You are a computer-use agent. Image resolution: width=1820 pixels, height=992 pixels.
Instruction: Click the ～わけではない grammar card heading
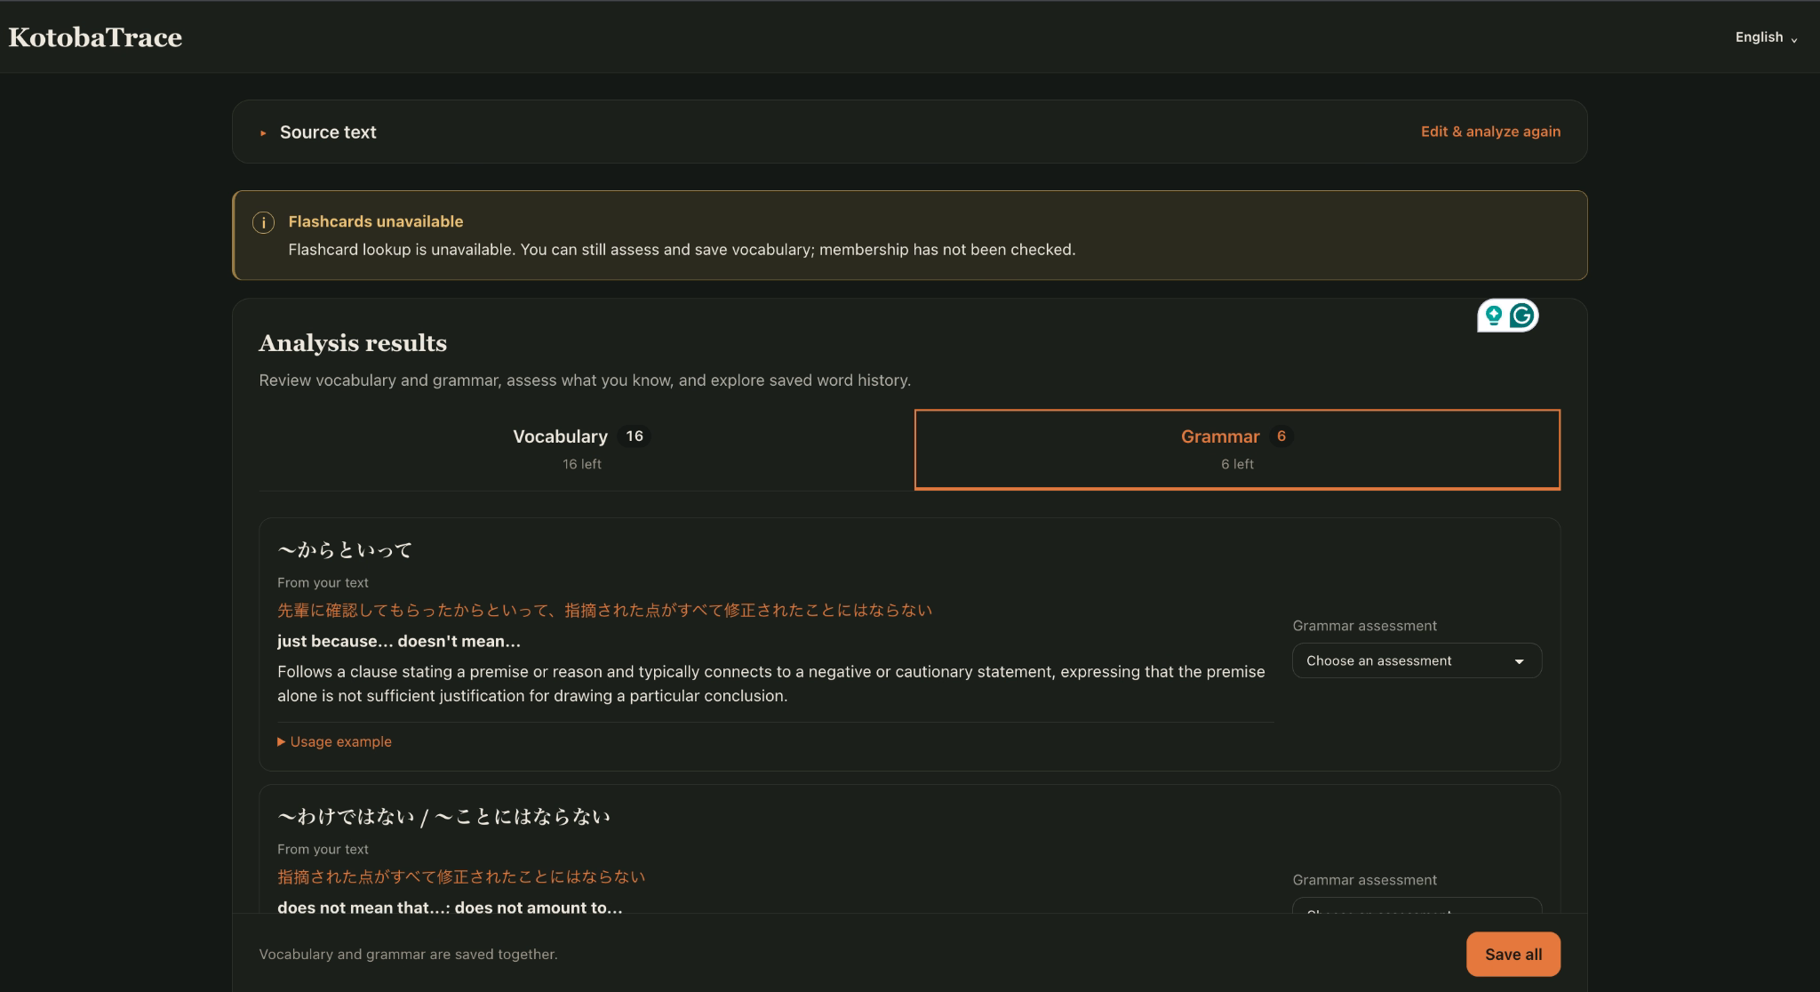tap(443, 817)
